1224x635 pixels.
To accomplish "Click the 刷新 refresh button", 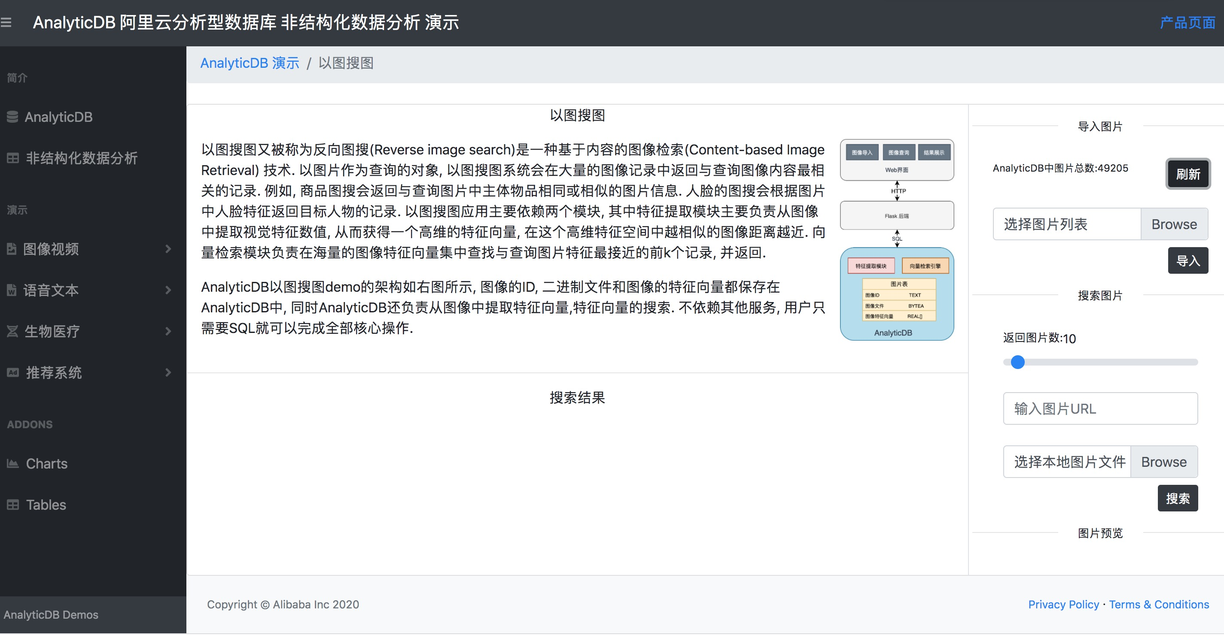I will pyautogui.click(x=1188, y=174).
